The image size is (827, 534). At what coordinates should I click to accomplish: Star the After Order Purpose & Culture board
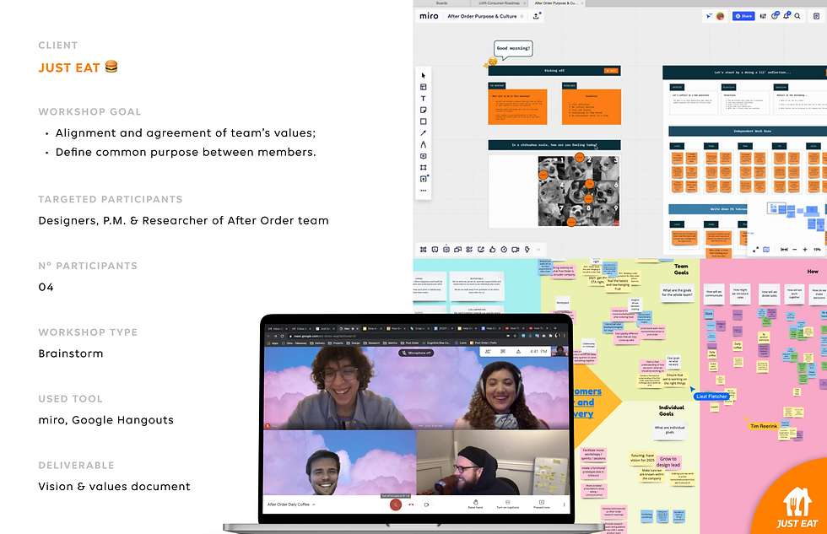pyautogui.click(x=522, y=16)
